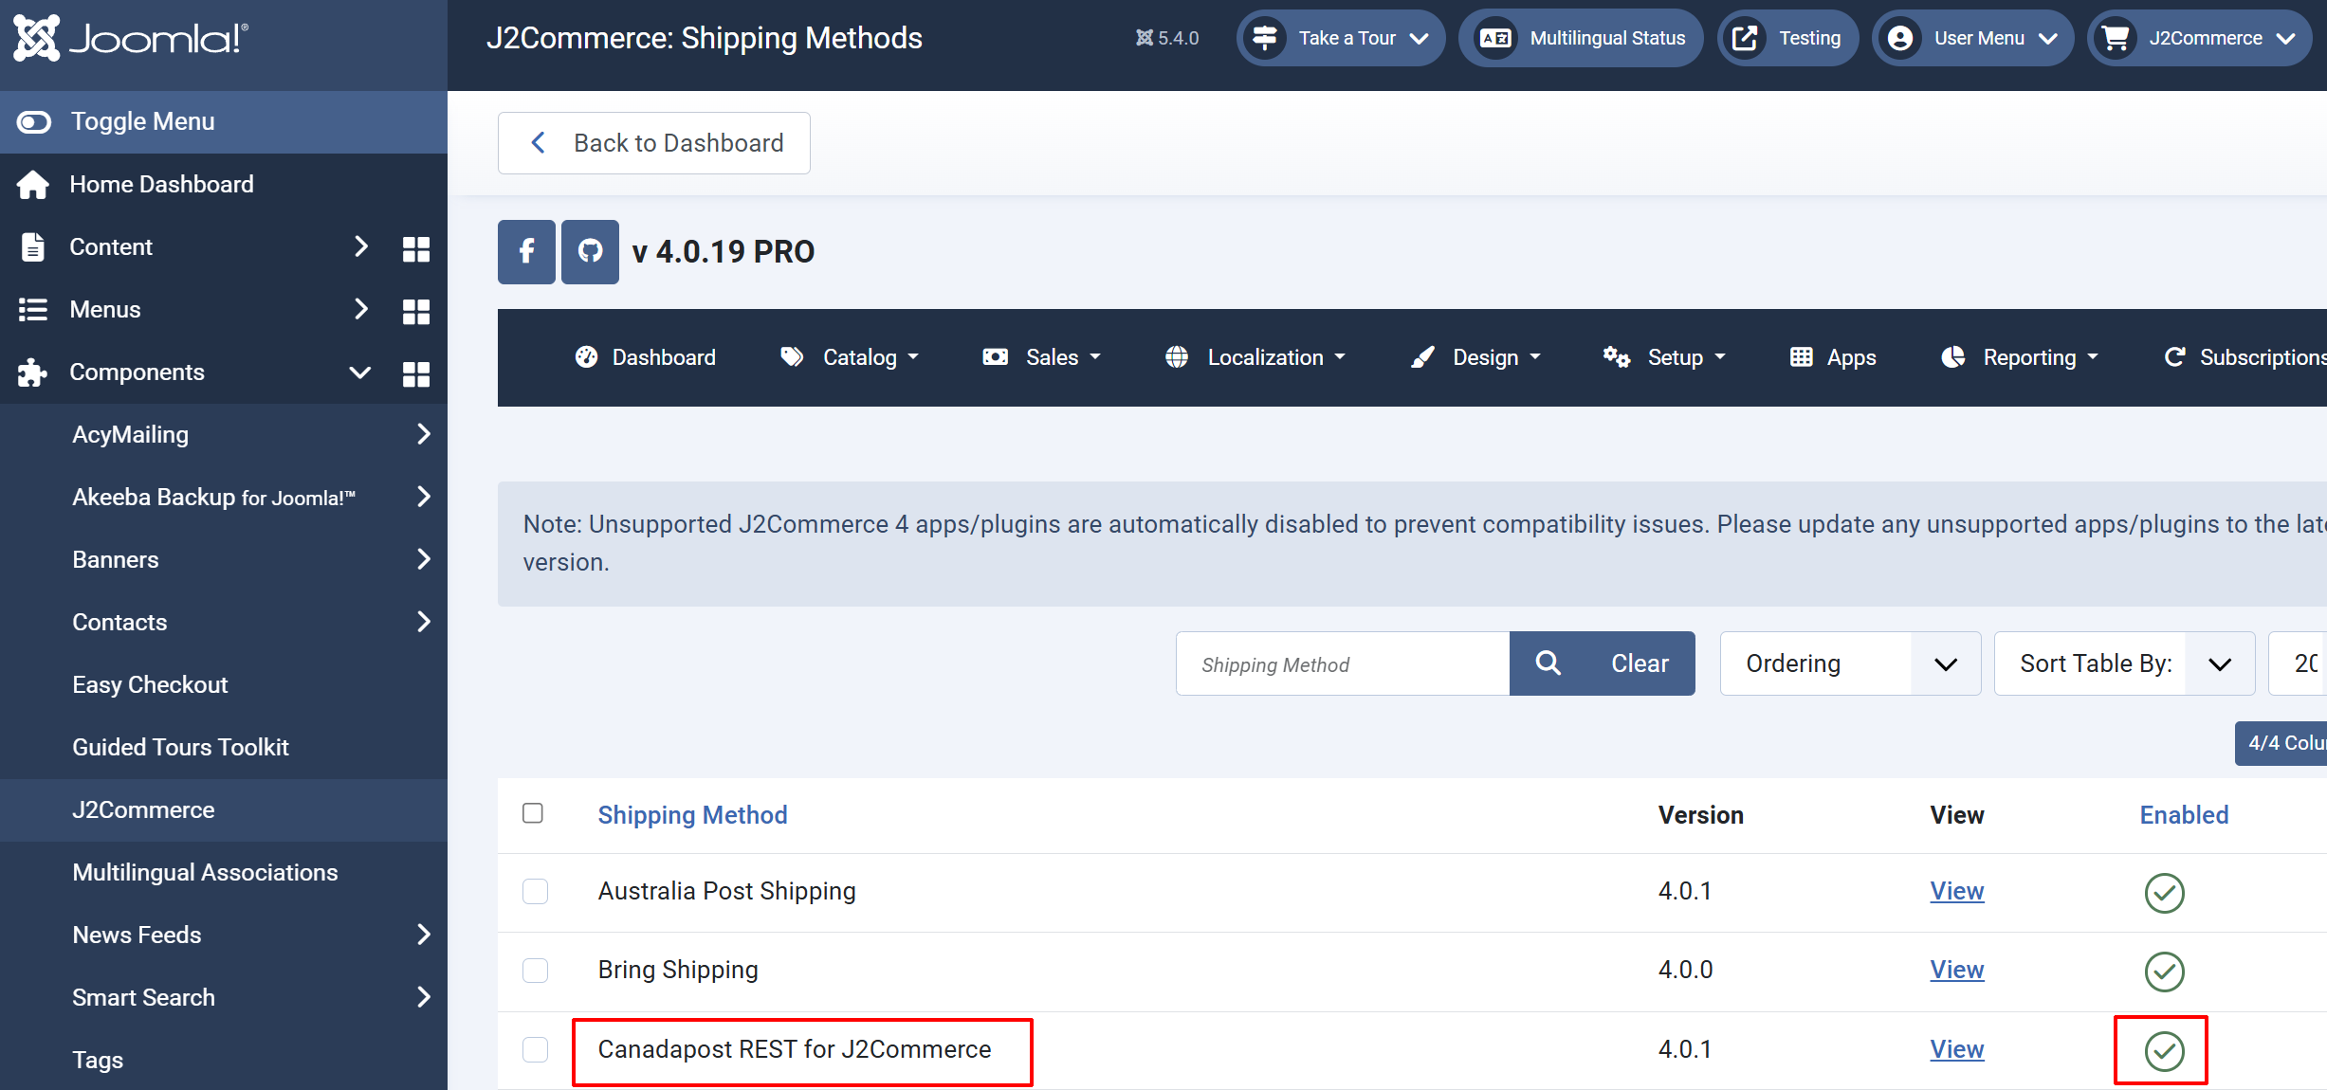This screenshot has height=1090, width=2327.
Task: View the Bring Shipping method
Action: pos(1957,970)
